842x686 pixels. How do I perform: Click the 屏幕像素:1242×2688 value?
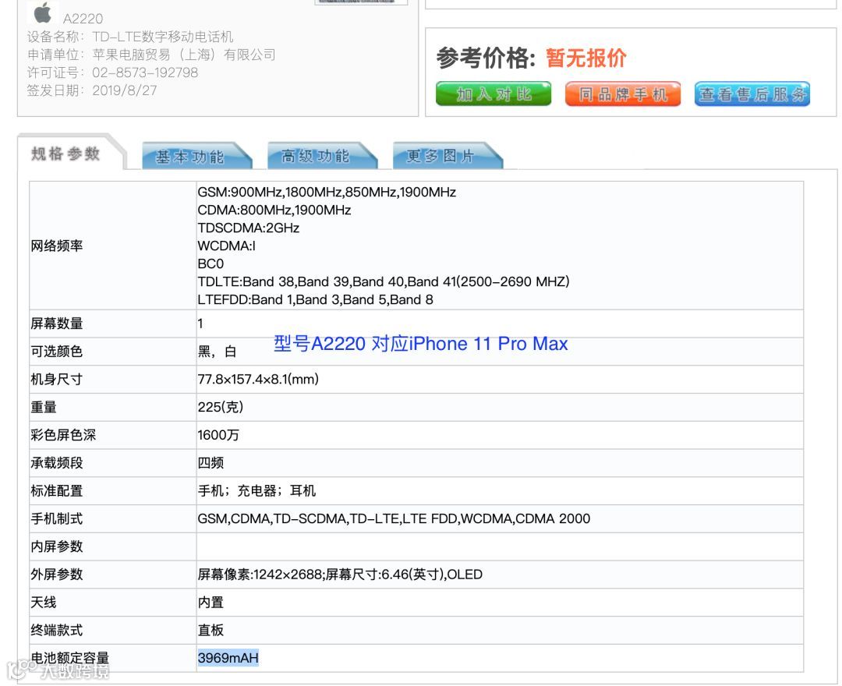coord(340,575)
